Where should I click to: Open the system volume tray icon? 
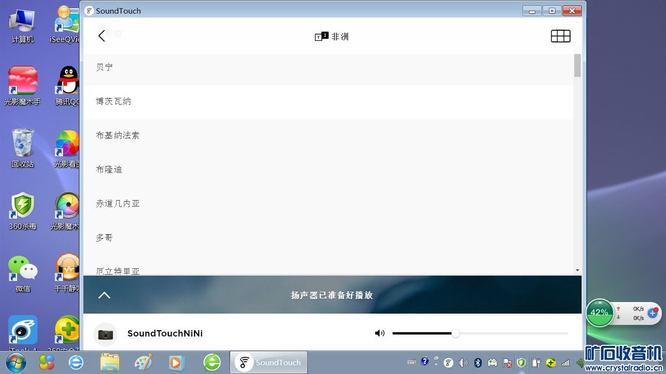click(x=463, y=362)
